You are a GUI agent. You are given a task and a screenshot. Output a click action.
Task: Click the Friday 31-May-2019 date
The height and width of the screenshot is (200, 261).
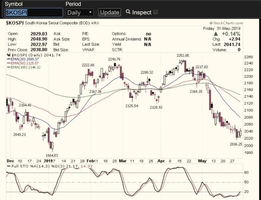click(222, 29)
